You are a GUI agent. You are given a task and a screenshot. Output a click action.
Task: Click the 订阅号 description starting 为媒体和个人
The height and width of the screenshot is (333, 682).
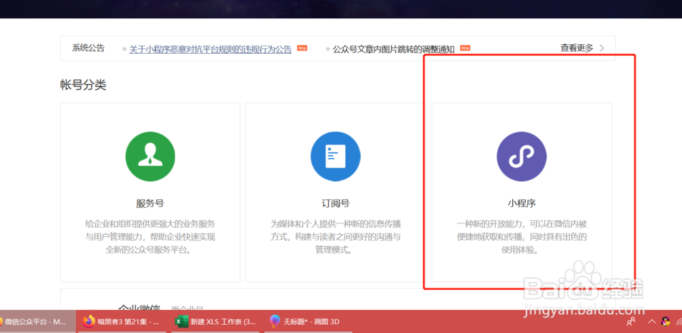(x=336, y=237)
